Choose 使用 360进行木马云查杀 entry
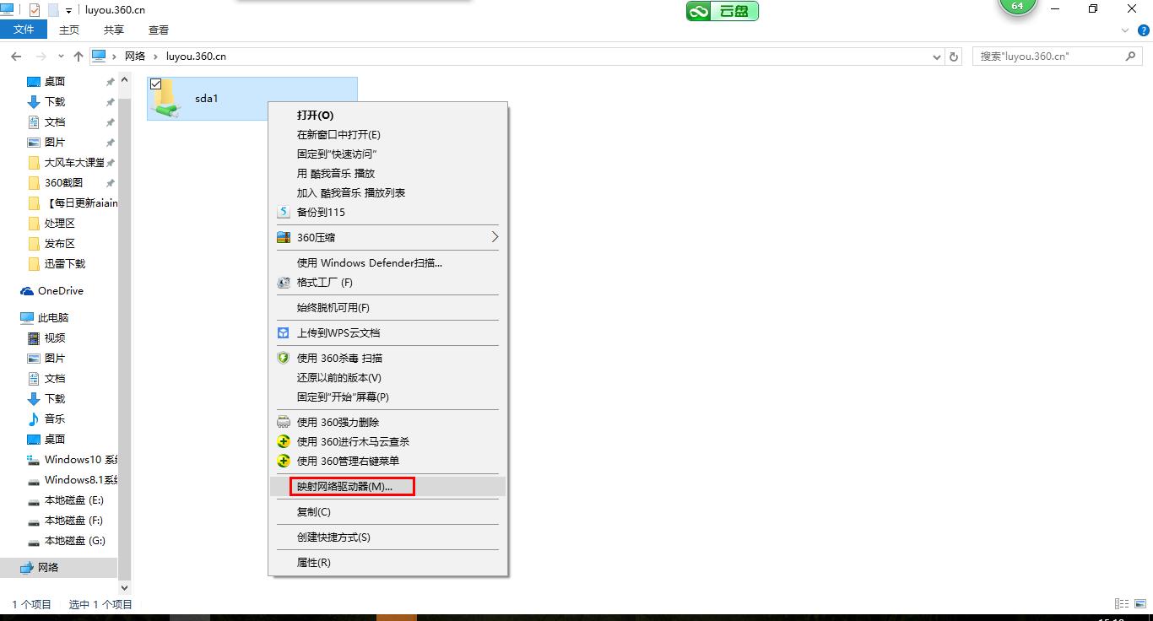The height and width of the screenshot is (621, 1153). (x=387, y=442)
